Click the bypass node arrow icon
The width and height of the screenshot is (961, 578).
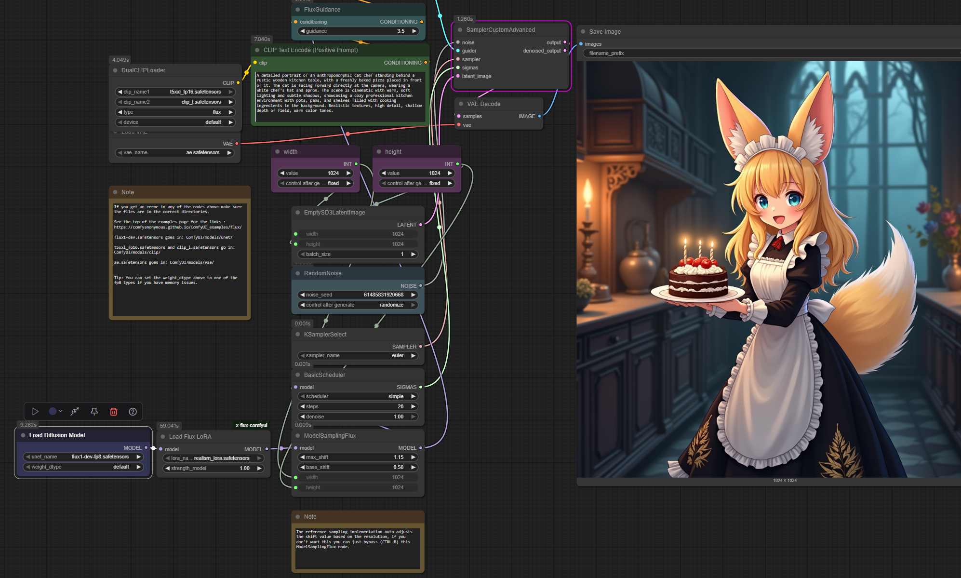pyautogui.click(x=75, y=411)
